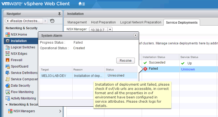Open NSX Managers in the Navigator
The height and width of the screenshot is (117, 218).
(x=24, y=111)
